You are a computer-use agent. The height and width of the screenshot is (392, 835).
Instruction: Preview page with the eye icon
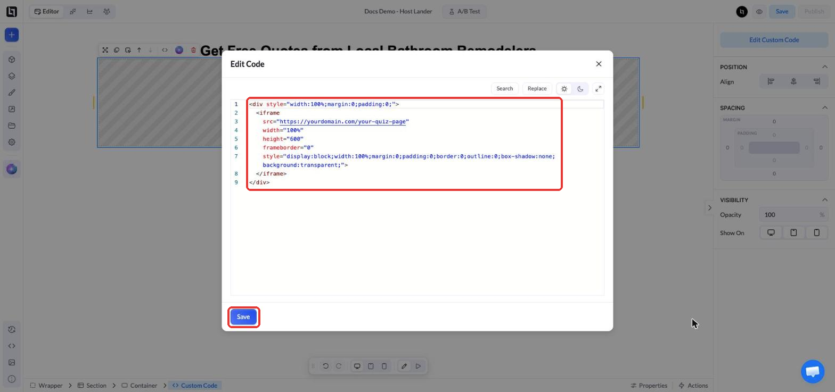pyautogui.click(x=759, y=11)
